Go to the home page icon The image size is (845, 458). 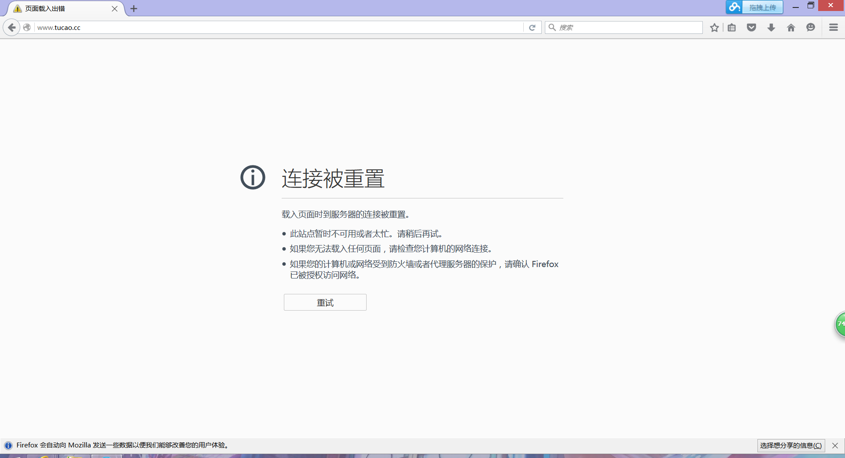[x=791, y=28]
